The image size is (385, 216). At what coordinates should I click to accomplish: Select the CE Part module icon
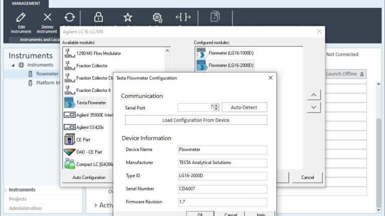[x=70, y=139]
